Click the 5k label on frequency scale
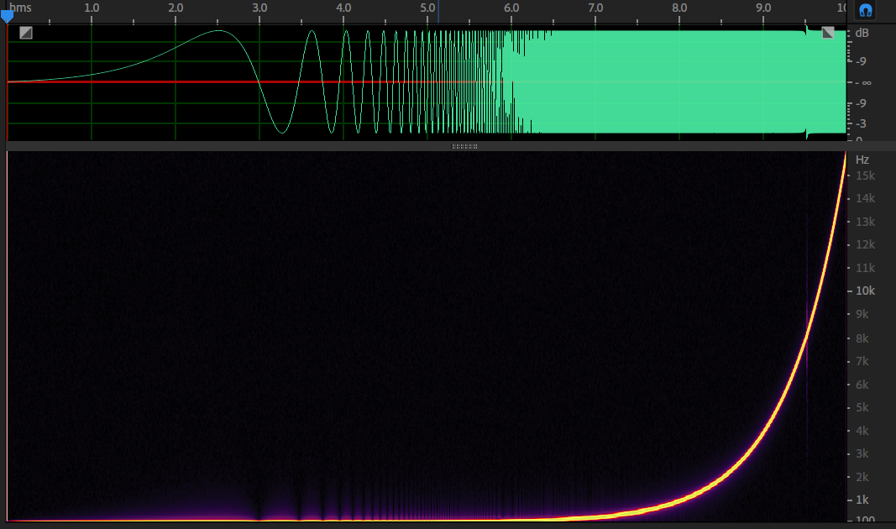This screenshot has width=896, height=529. (865, 407)
